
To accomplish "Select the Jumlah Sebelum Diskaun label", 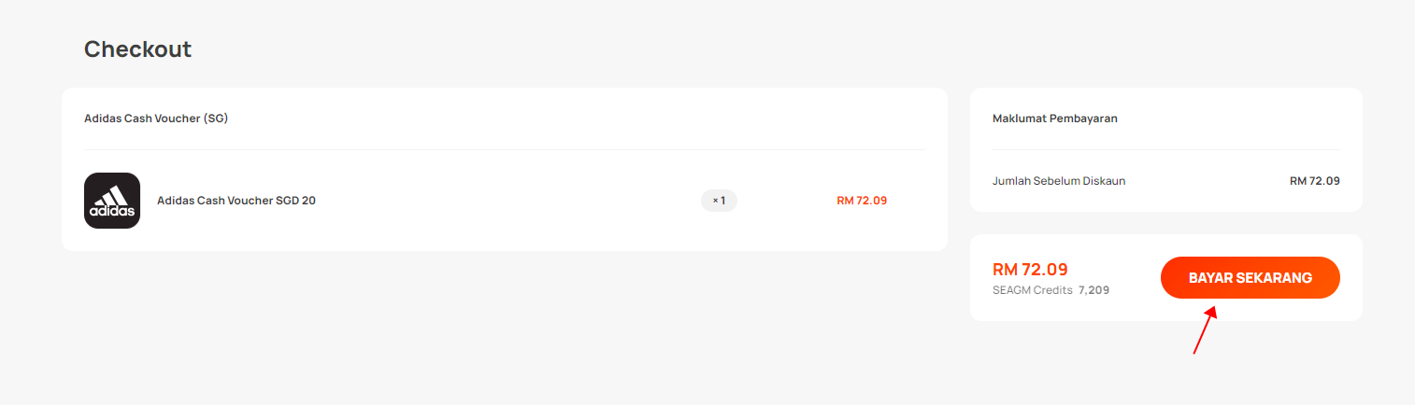I will click(x=1059, y=181).
